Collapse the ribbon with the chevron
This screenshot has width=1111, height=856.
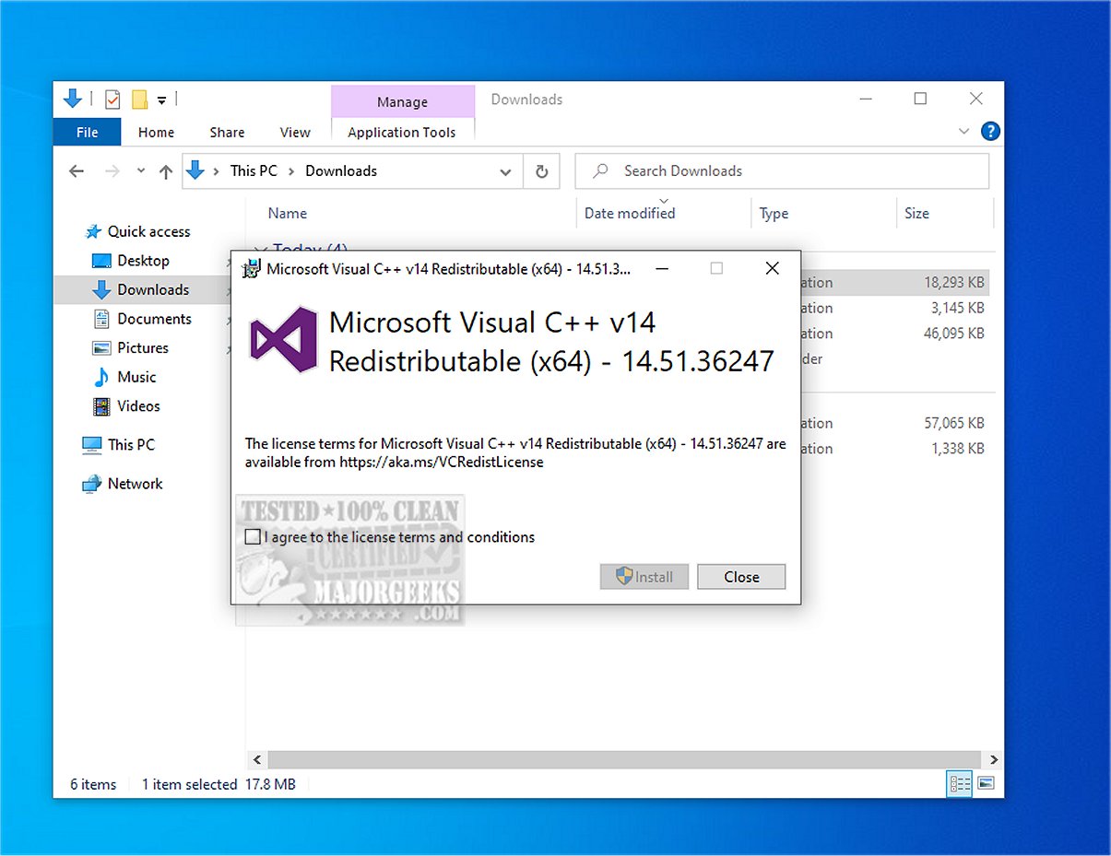tap(964, 132)
